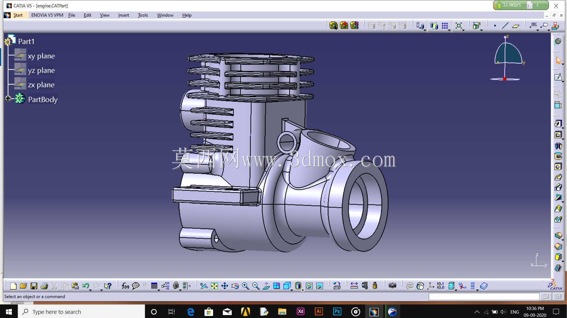The height and width of the screenshot is (318, 567).
Task: Toggle Swap Visible Space icon
Action: point(320,286)
